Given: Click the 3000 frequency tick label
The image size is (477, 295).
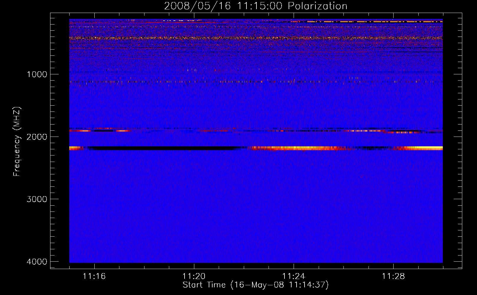Looking at the screenshot, I should coord(37,199).
